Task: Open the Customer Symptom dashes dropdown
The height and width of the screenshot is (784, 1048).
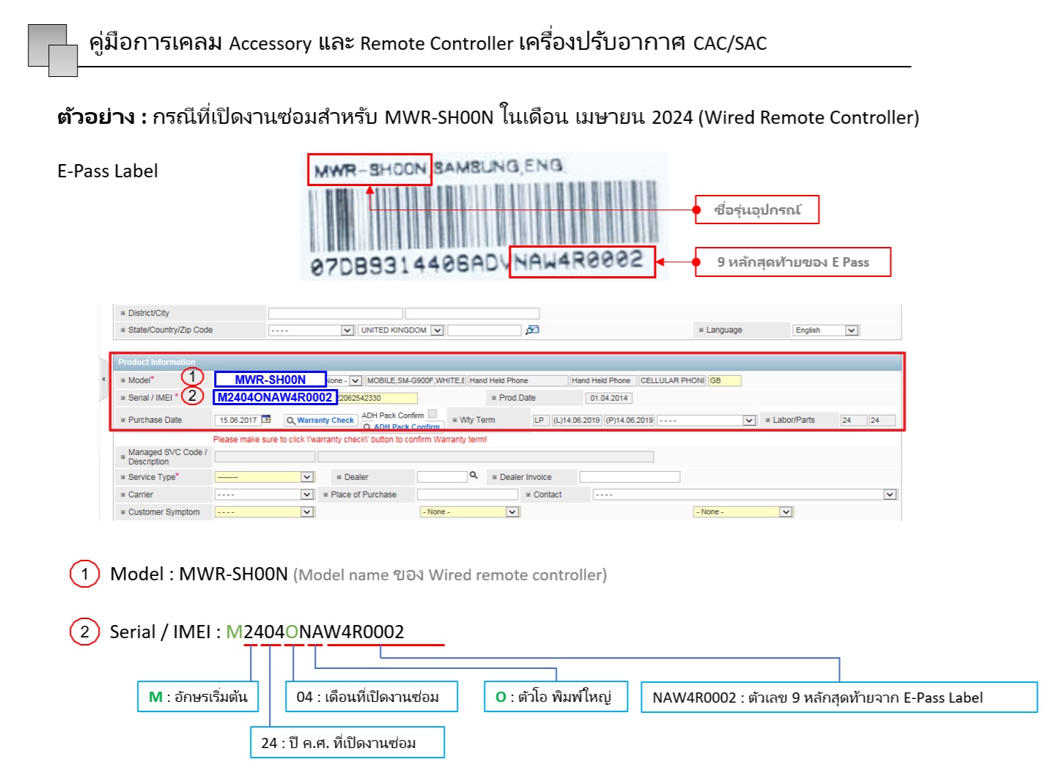Action: (x=264, y=512)
